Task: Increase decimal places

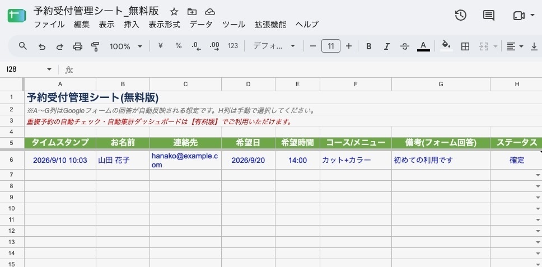Action: pos(214,46)
